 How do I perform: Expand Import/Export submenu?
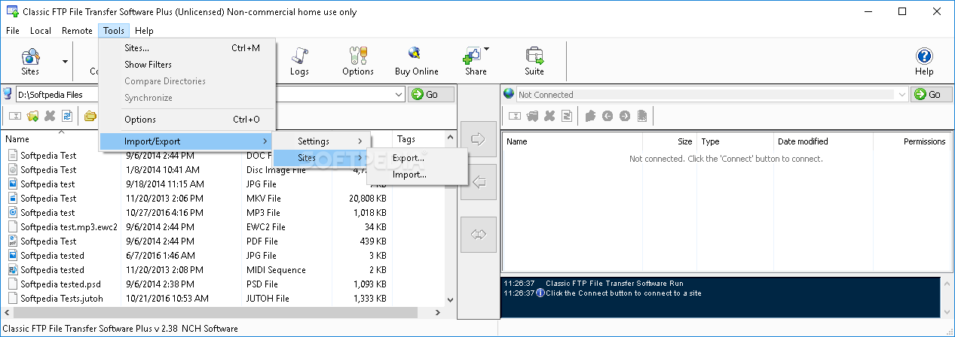click(x=187, y=141)
